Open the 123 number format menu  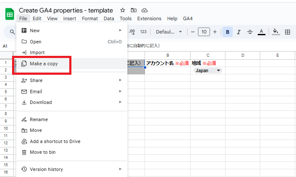[x=143, y=32]
